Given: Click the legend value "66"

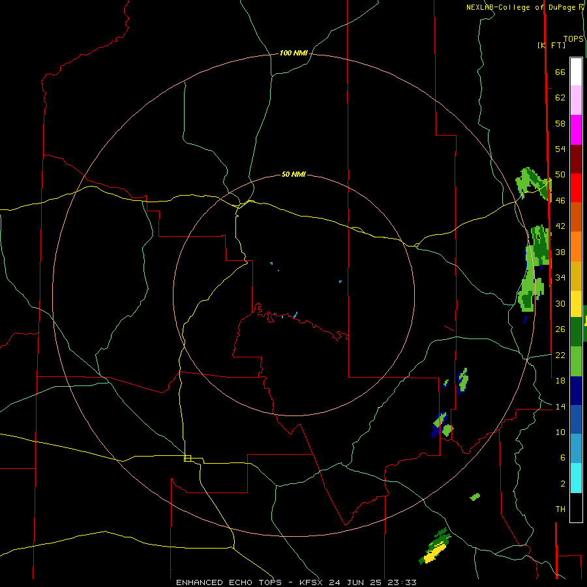Looking at the screenshot, I should tap(560, 72).
